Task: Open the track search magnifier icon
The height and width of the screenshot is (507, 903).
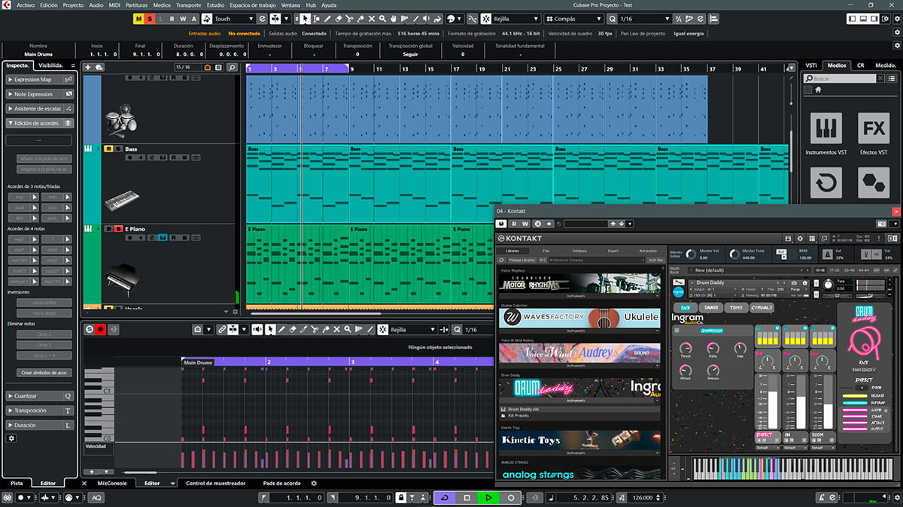Action: click(232, 68)
